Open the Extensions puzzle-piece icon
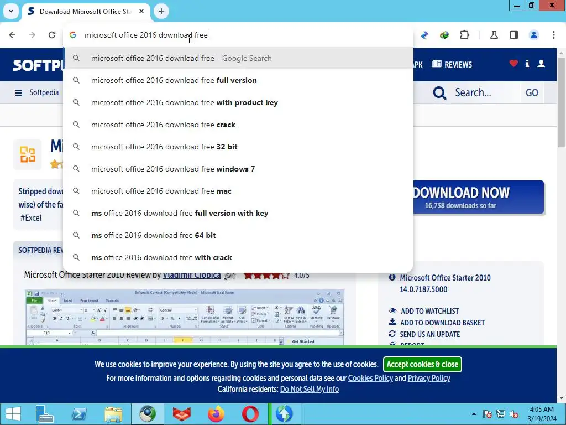 464,35
